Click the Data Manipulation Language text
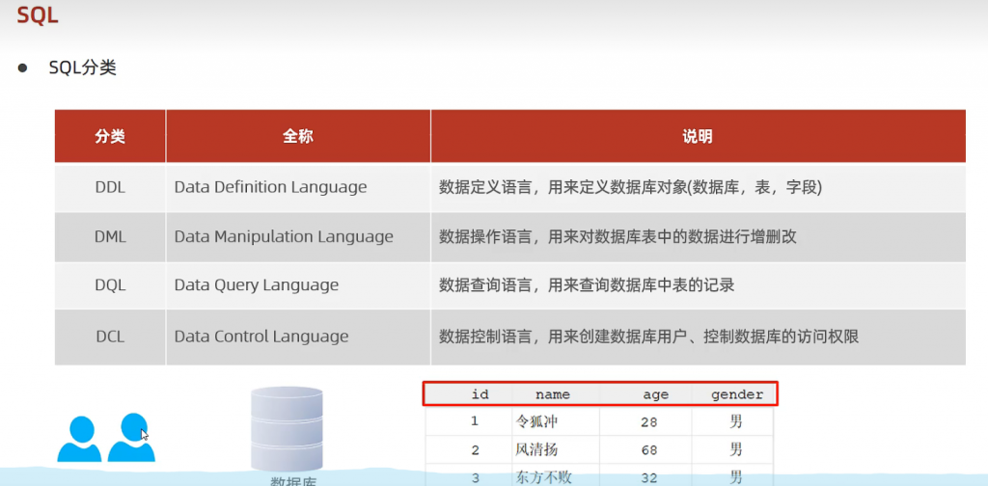This screenshot has width=988, height=486. 284,236
